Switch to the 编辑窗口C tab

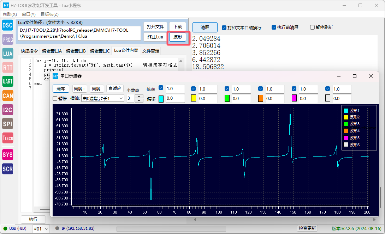(100, 51)
